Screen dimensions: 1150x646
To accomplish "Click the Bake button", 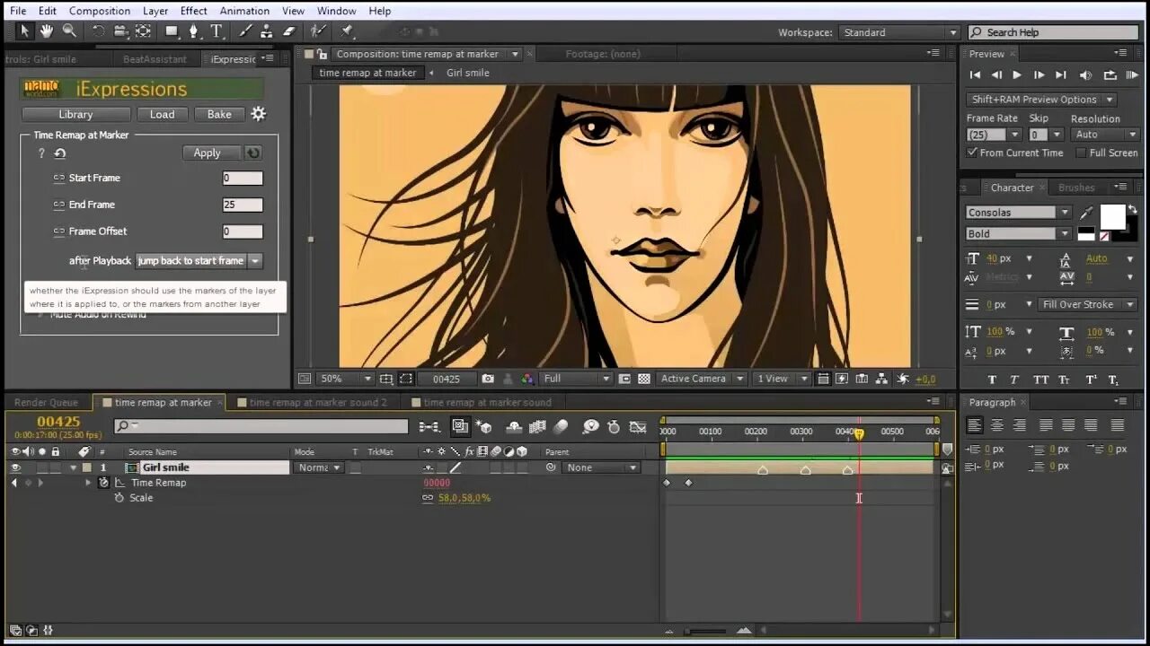I will click(219, 115).
